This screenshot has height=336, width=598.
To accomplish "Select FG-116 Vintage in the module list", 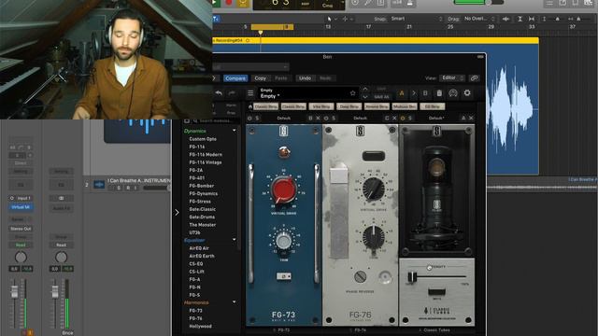I will [x=206, y=162].
